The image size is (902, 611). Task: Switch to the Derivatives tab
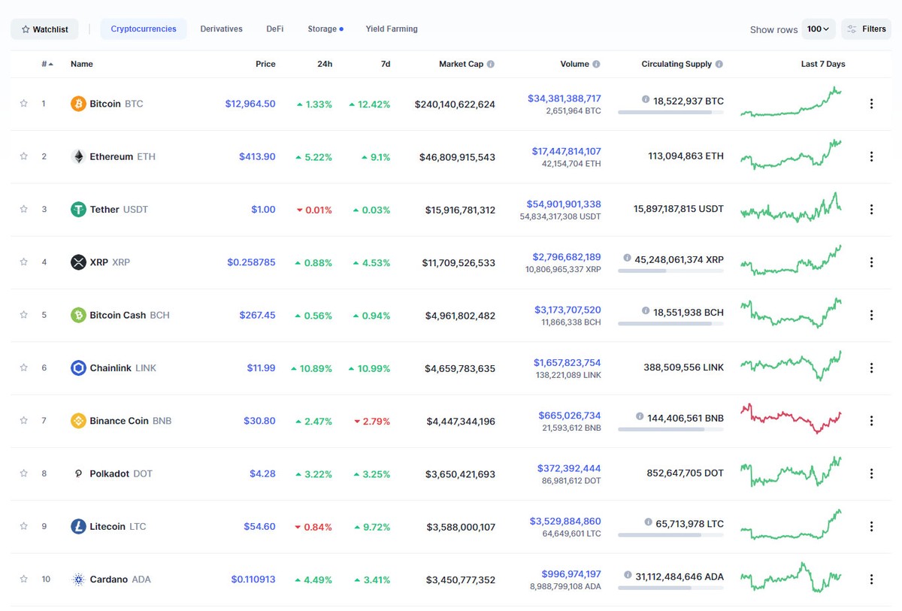click(x=220, y=29)
